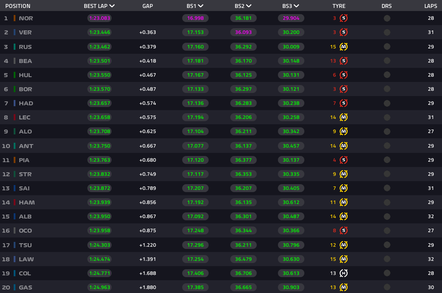The image size is (442, 293).
Task: Click Tsunoda's DRS status indicator
Action: [387, 245]
